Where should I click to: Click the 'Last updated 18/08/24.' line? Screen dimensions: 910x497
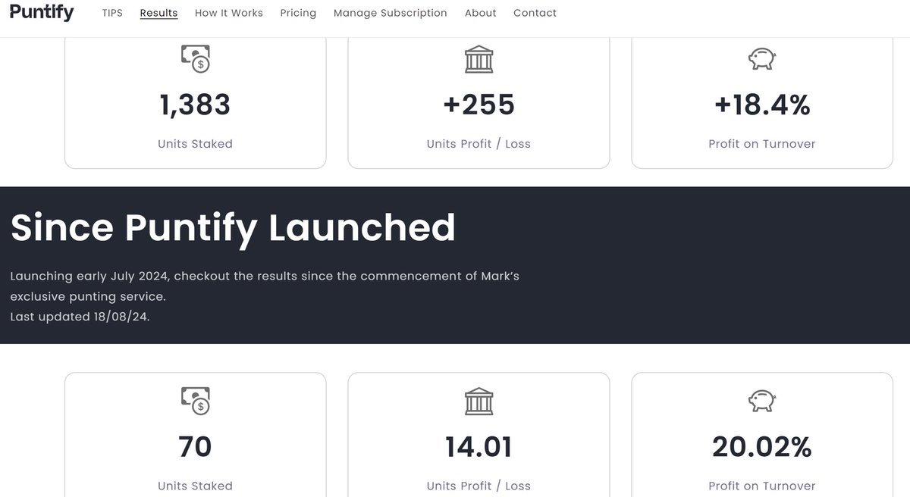coord(80,317)
